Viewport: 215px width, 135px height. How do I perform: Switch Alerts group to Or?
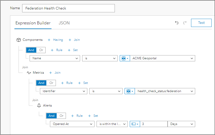61,116
